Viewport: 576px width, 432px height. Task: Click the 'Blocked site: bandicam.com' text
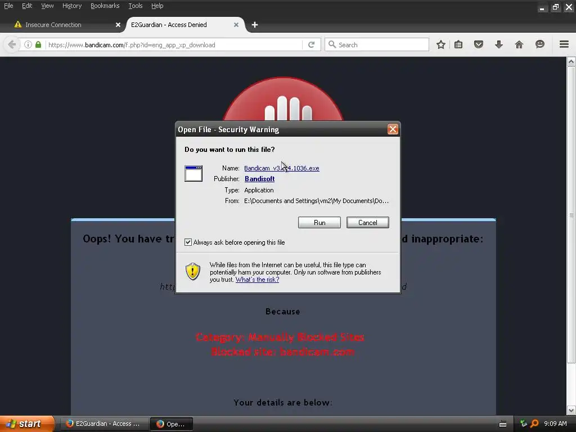coord(283,352)
